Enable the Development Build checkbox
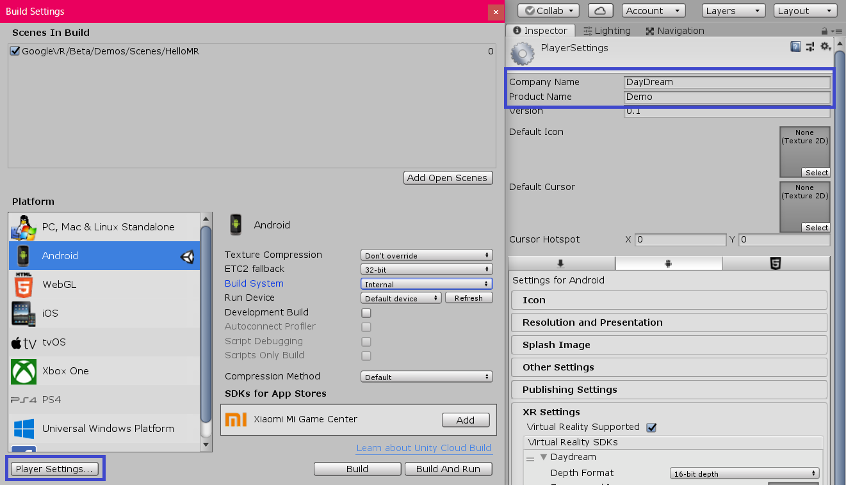 (366, 313)
